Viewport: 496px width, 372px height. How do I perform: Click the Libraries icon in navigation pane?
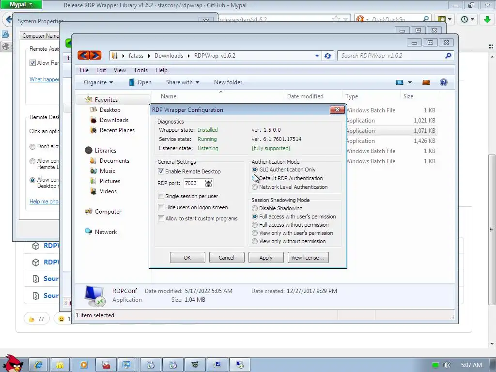point(89,150)
